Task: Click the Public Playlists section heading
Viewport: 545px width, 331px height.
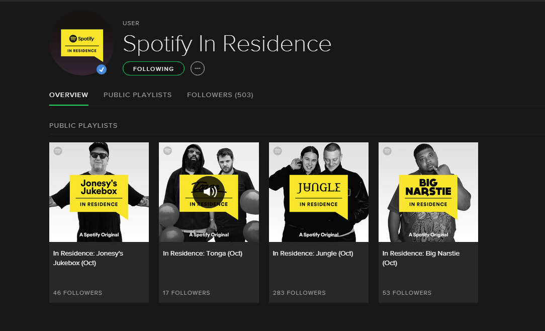Action: pos(83,126)
